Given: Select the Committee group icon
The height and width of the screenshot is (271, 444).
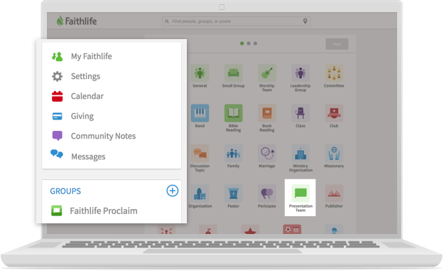Looking at the screenshot, I should [334, 73].
